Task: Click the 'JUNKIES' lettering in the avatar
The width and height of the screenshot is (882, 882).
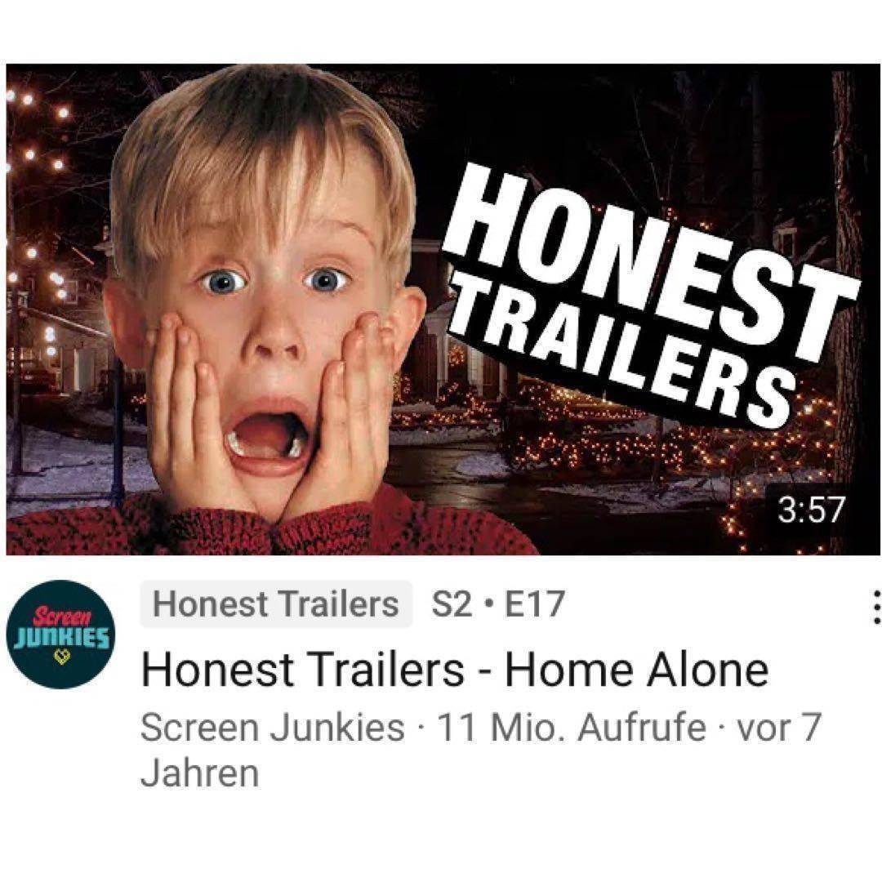Action: 60,637
